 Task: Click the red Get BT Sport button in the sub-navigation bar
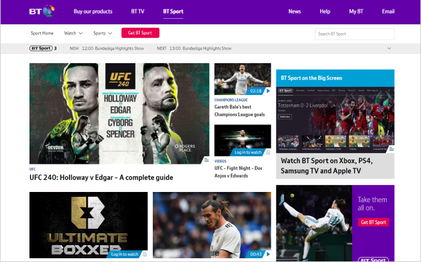[x=140, y=33]
